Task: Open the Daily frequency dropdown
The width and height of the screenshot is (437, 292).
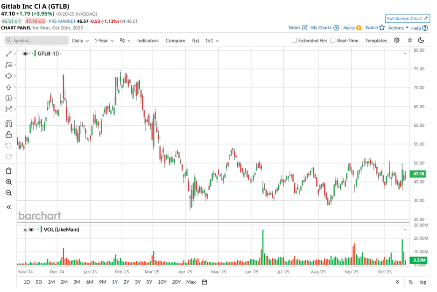Action: pos(80,41)
